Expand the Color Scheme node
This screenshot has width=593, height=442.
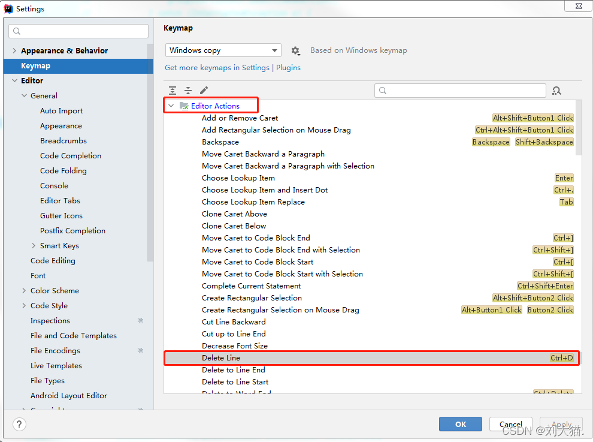coord(24,291)
